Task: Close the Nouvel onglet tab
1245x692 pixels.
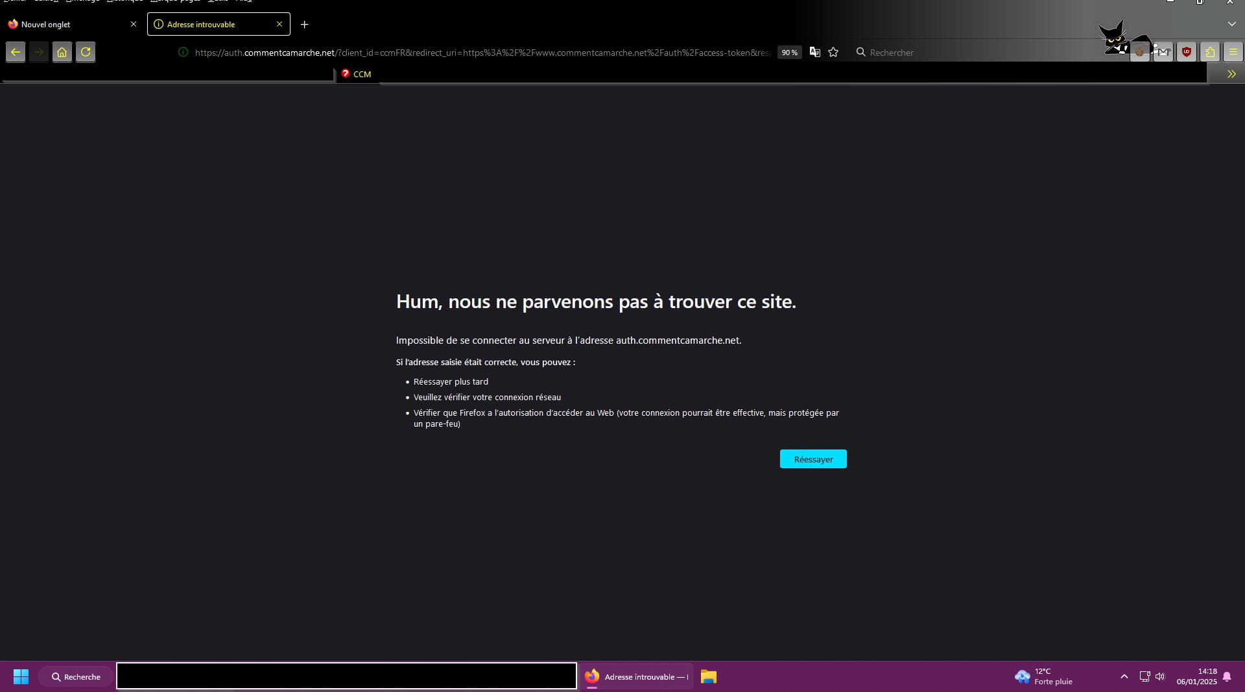Action: coord(134,24)
